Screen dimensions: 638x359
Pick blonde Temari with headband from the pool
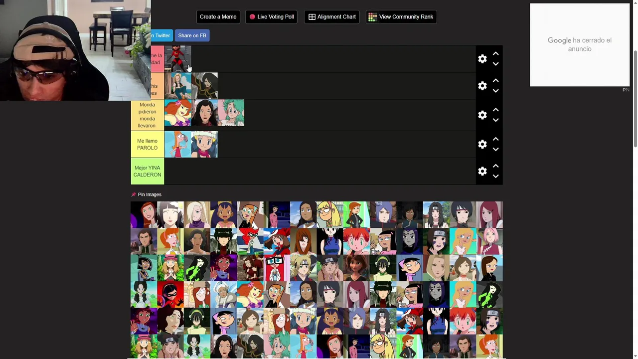(303, 268)
